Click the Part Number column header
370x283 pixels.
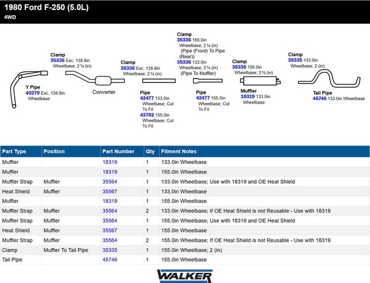(122, 152)
